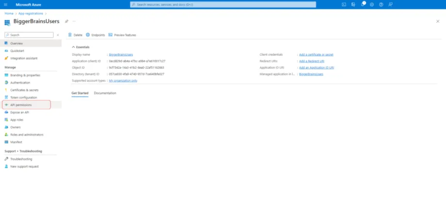Open Cloud Shell from top bar
Image resolution: width=446 pixels, height=215 pixels.
tap(344, 4)
